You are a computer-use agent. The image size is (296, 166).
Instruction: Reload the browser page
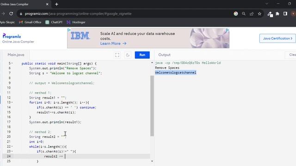[11, 13]
